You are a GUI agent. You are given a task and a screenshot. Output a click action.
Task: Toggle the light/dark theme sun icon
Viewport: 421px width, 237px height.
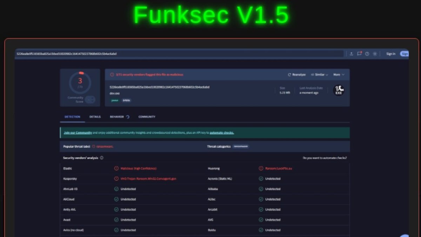coord(375,53)
